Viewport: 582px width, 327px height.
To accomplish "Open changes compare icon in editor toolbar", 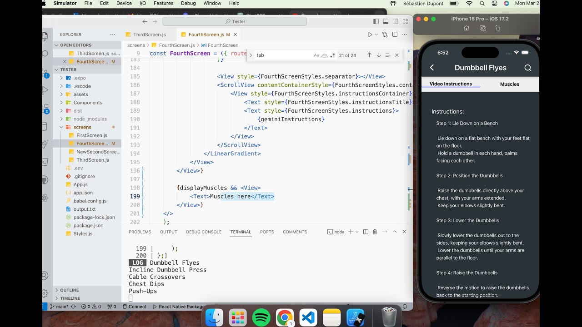I will pyautogui.click(x=385, y=35).
